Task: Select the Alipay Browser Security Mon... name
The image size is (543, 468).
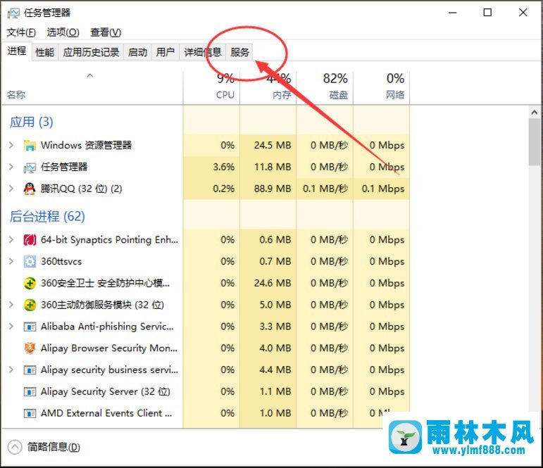Action: pyautogui.click(x=109, y=348)
